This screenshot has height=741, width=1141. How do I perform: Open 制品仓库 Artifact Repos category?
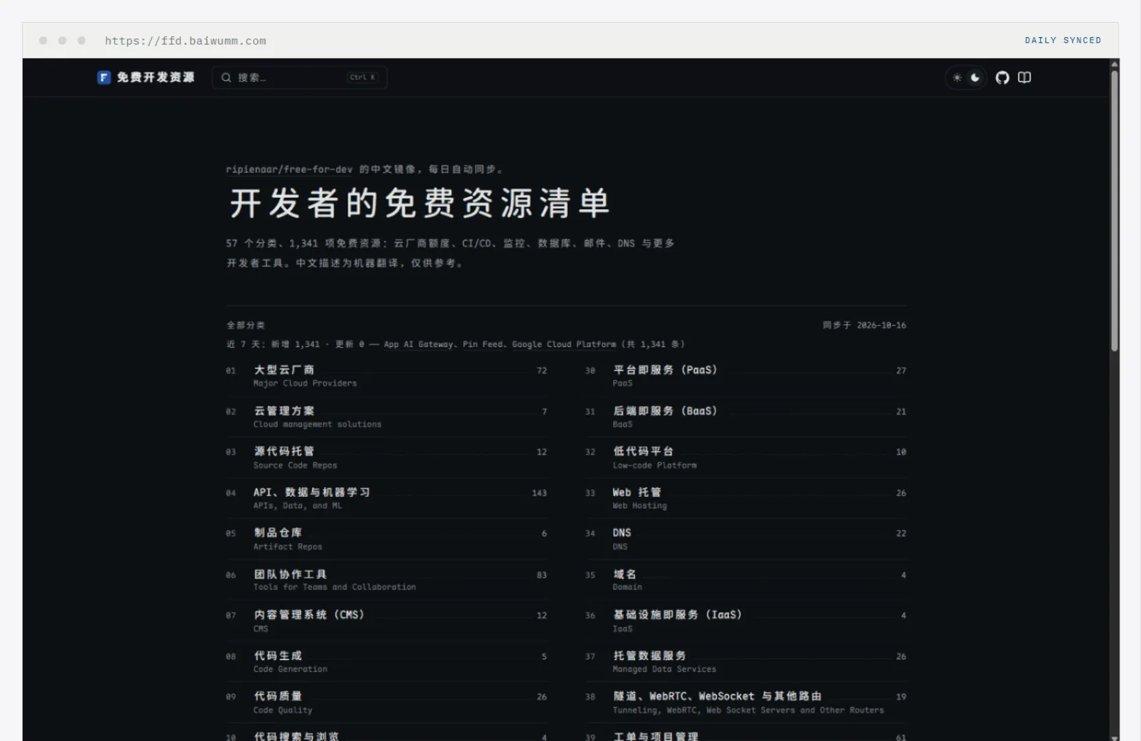(387, 539)
